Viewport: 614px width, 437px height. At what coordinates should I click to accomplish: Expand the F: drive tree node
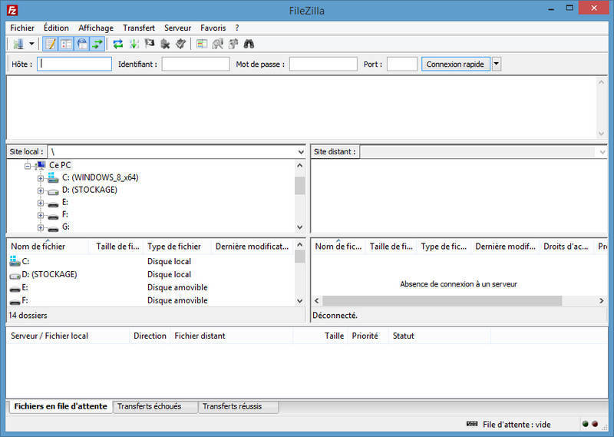tap(41, 215)
